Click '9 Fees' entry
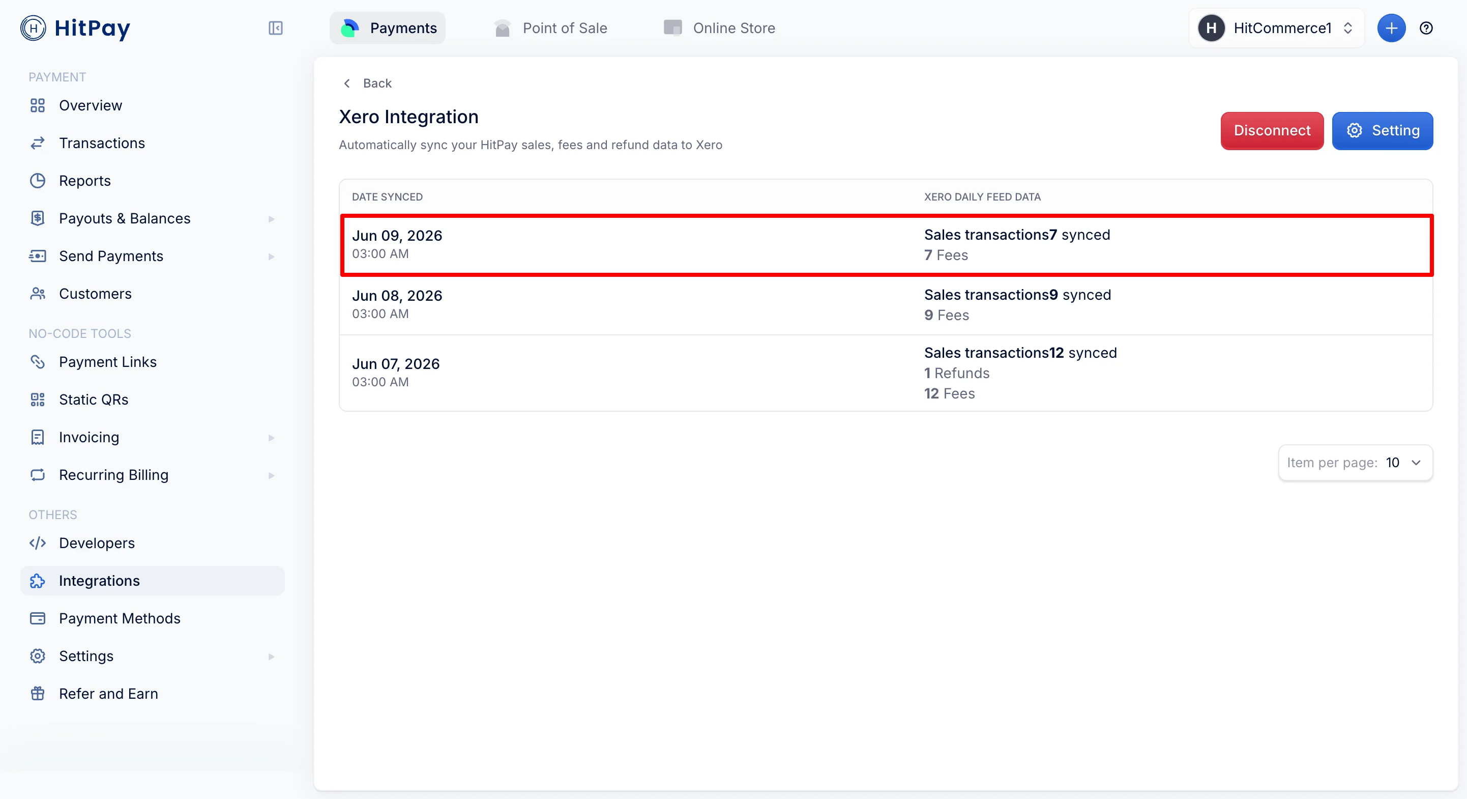This screenshot has height=799, width=1467. point(946,315)
